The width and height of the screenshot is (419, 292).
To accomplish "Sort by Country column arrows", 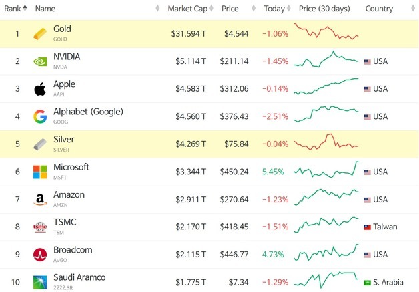I will pos(413,8).
